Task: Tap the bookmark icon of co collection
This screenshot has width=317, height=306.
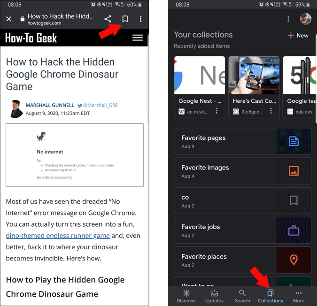Action: (294, 200)
